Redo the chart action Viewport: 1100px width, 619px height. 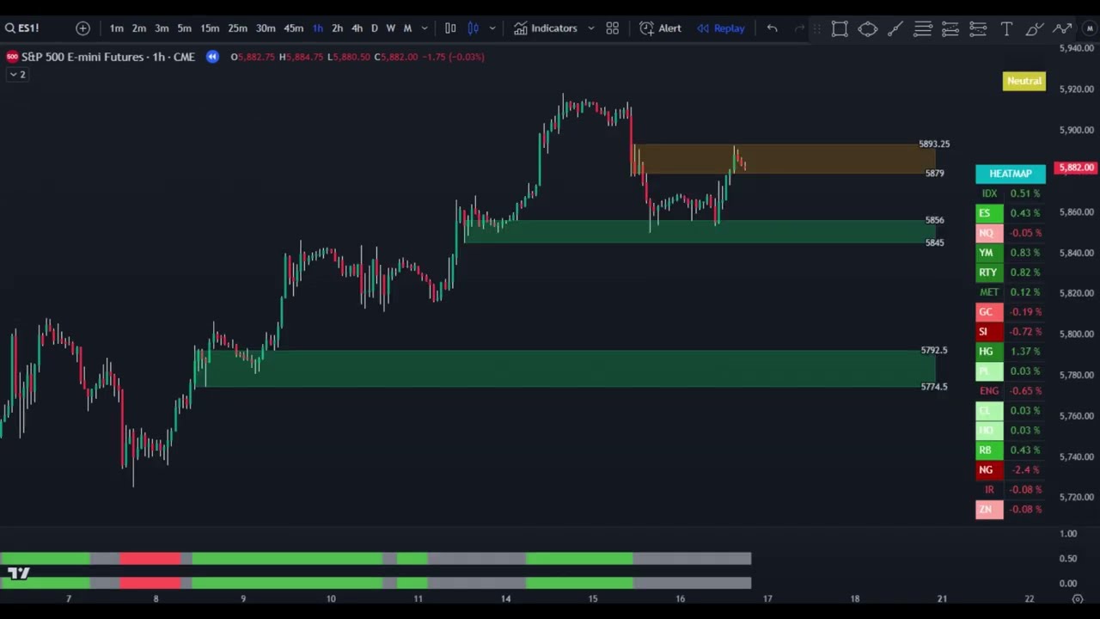tap(799, 28)
